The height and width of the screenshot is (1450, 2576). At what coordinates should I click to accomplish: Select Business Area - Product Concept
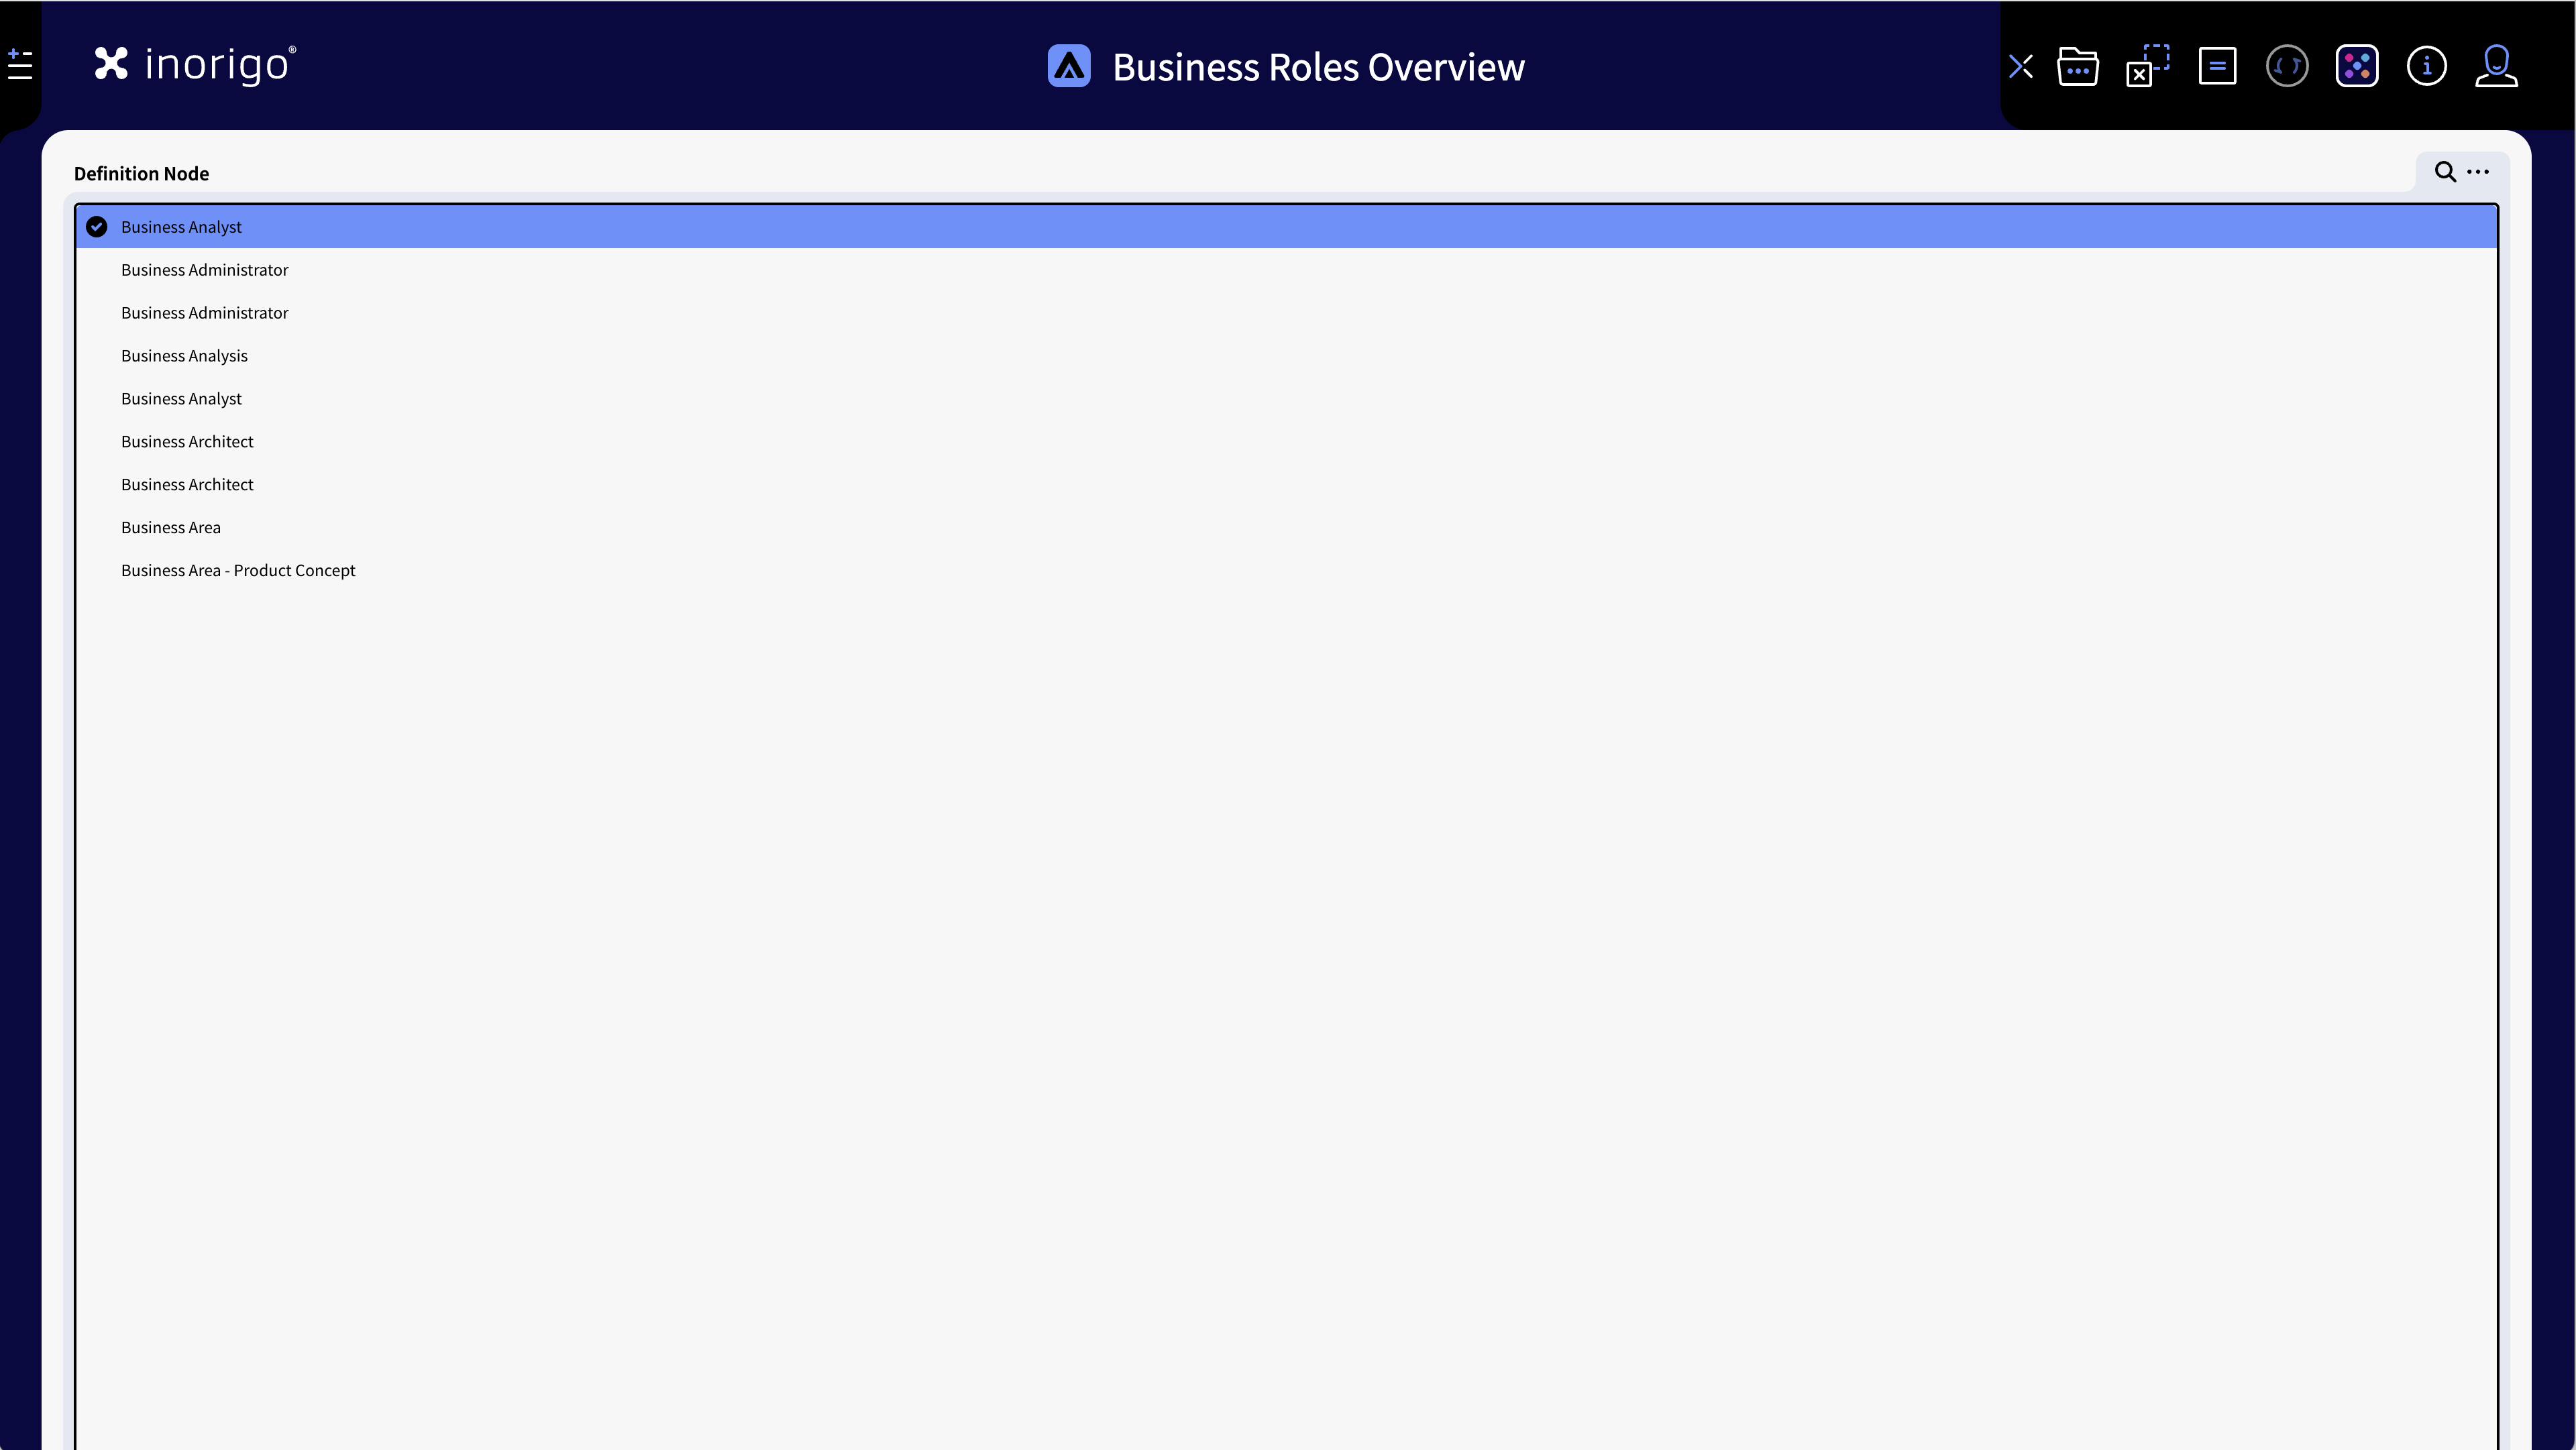(x=238, y=571)
